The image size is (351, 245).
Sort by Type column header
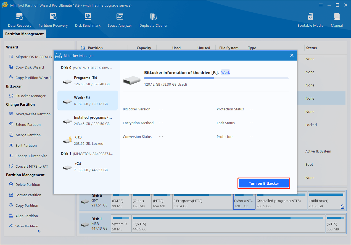pyautogui.click(x=252, y=48)
